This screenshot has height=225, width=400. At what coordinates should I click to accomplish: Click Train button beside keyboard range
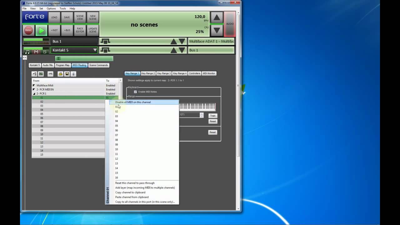click(x=212, y=116)
